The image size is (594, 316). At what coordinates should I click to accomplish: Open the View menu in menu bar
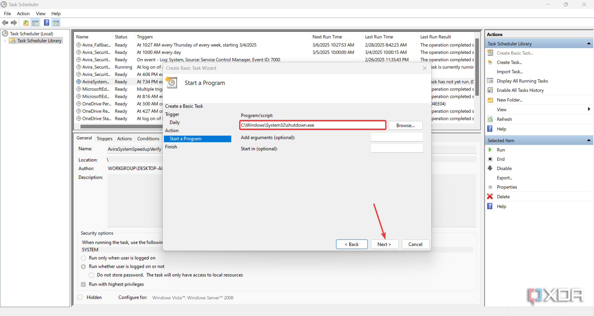click(x=41, y=14)
